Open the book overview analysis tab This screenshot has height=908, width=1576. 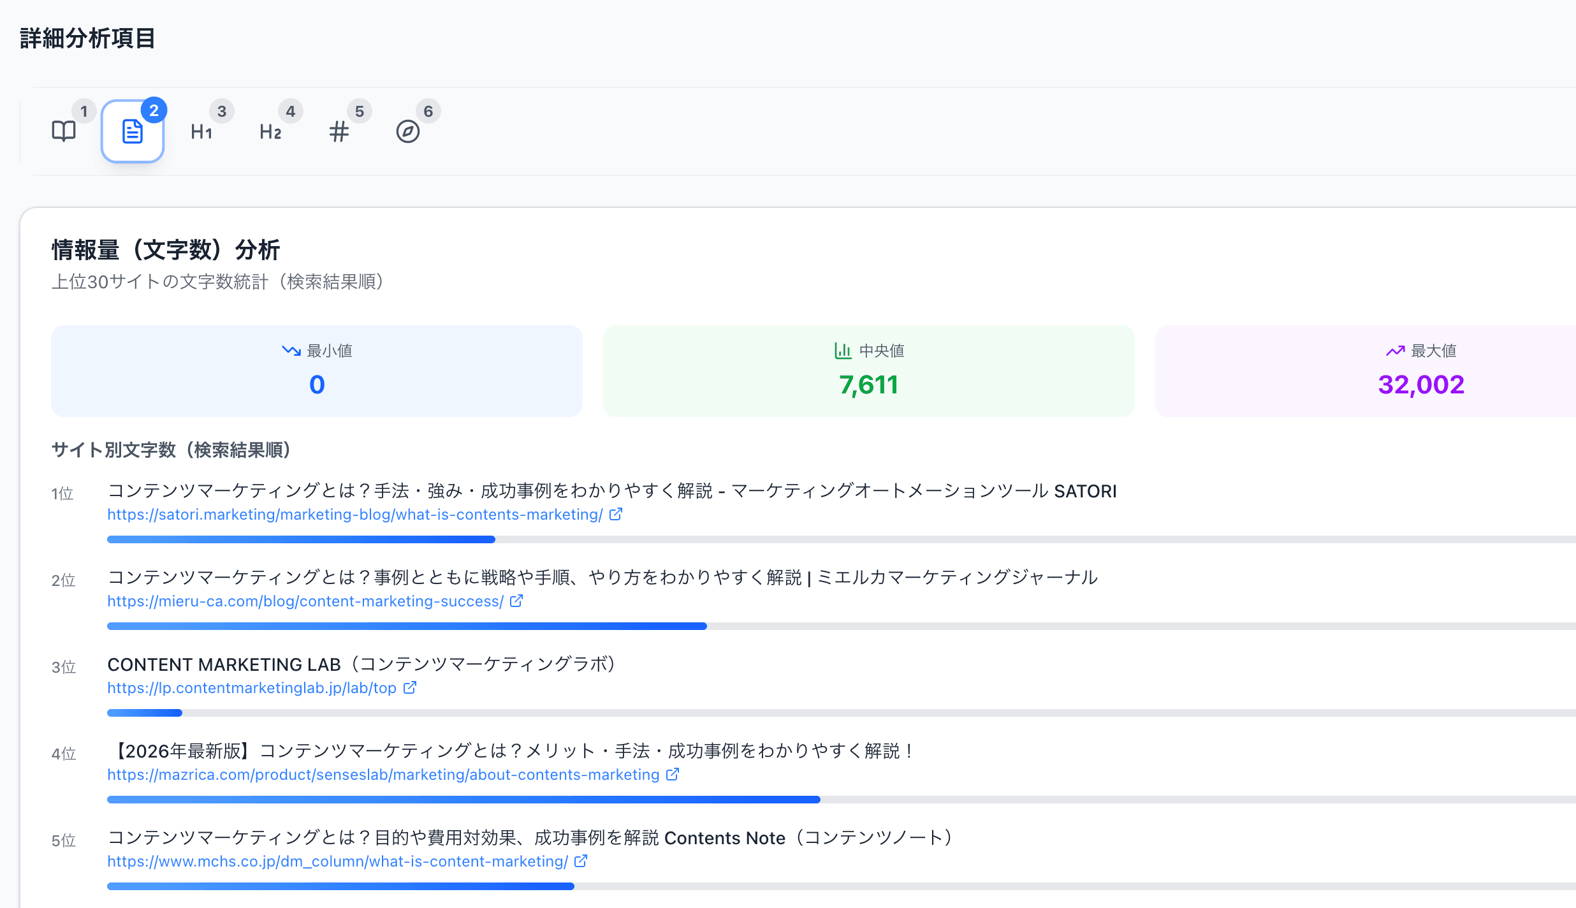click(x=64, y=131)
